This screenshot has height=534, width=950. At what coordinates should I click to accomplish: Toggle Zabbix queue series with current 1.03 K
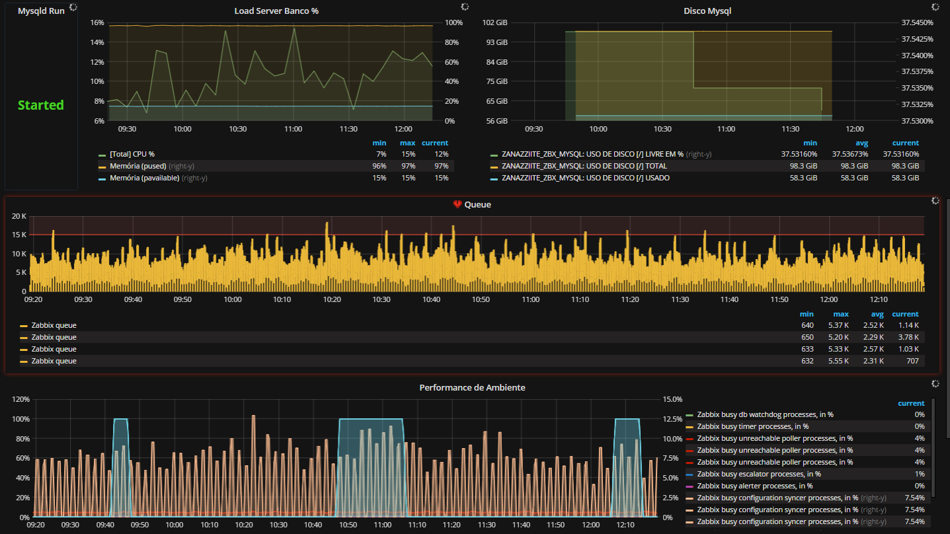pos(54,349)
